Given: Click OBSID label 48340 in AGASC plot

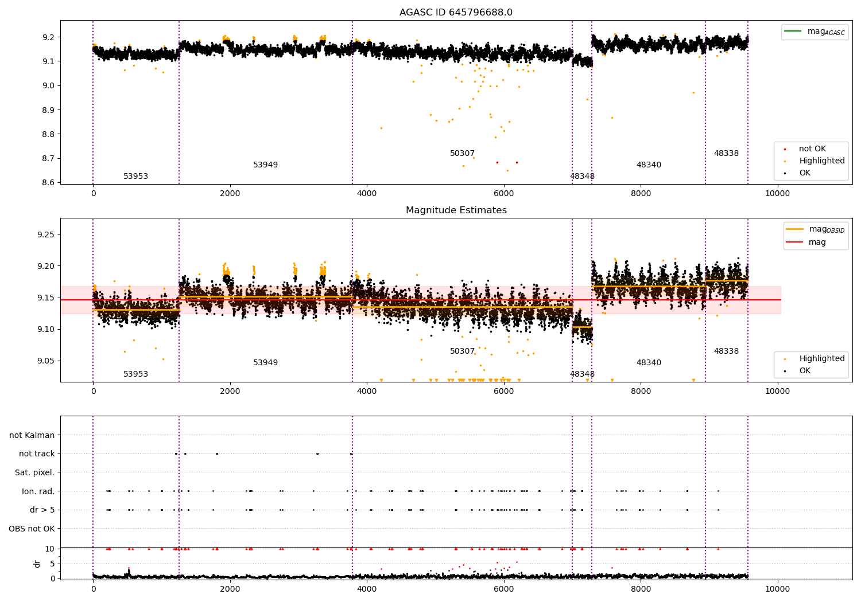Looking at the screenshot, I should tap(649, 165).
